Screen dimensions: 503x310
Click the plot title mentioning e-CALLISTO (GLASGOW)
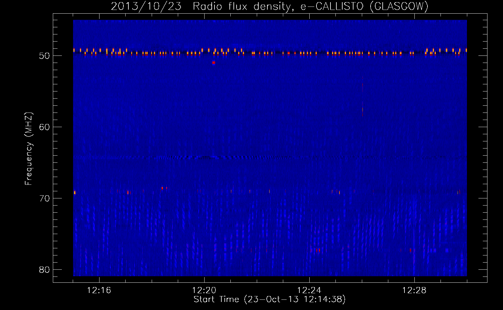tap(270, 6)
